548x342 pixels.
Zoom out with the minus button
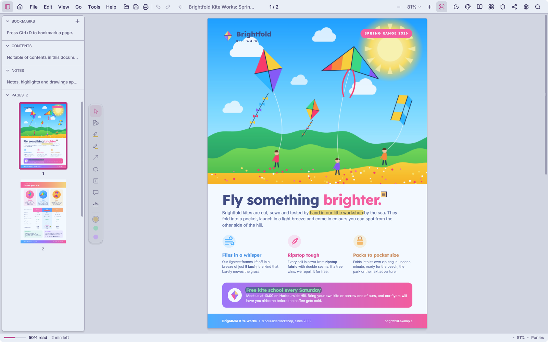point(399,7)
